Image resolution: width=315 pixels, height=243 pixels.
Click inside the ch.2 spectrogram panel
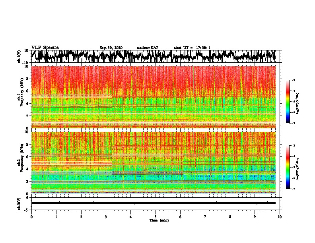(x=154, y=163)
